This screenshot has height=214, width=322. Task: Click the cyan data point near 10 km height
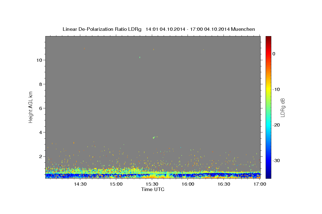point(140,57)
